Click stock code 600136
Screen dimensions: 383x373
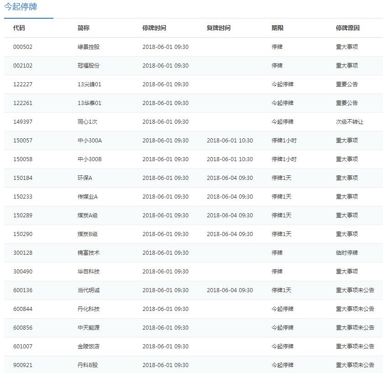23,290
